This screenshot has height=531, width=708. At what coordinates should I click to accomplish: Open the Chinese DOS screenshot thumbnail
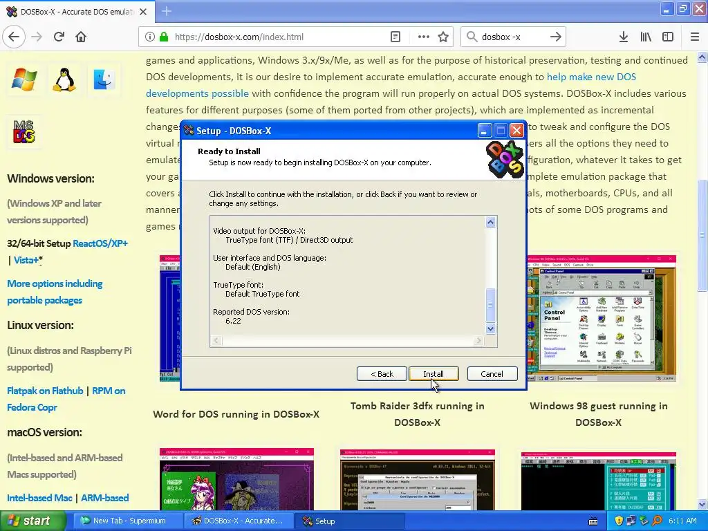click(598, 481)
